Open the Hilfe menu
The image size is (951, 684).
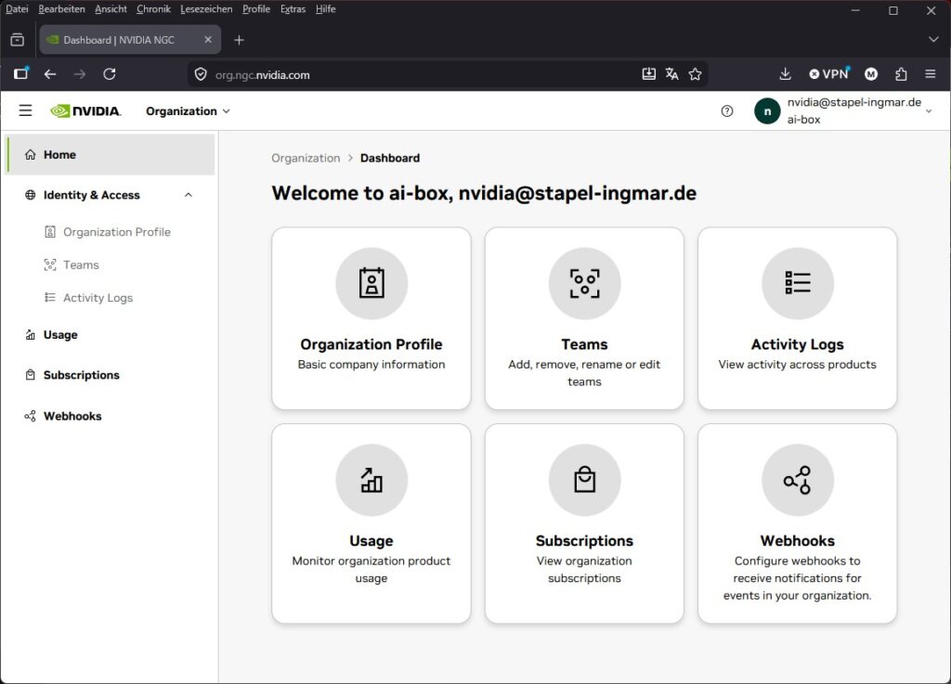pyautogui.click(x=325, y=9)
